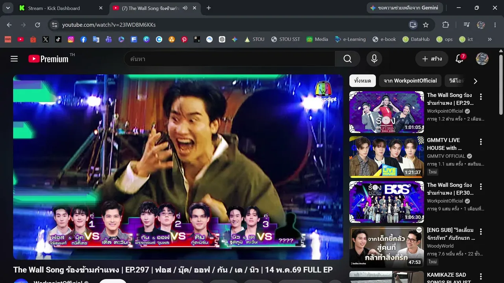
Task: Open the e-Learning bookmark
Action: pos(350,39)
